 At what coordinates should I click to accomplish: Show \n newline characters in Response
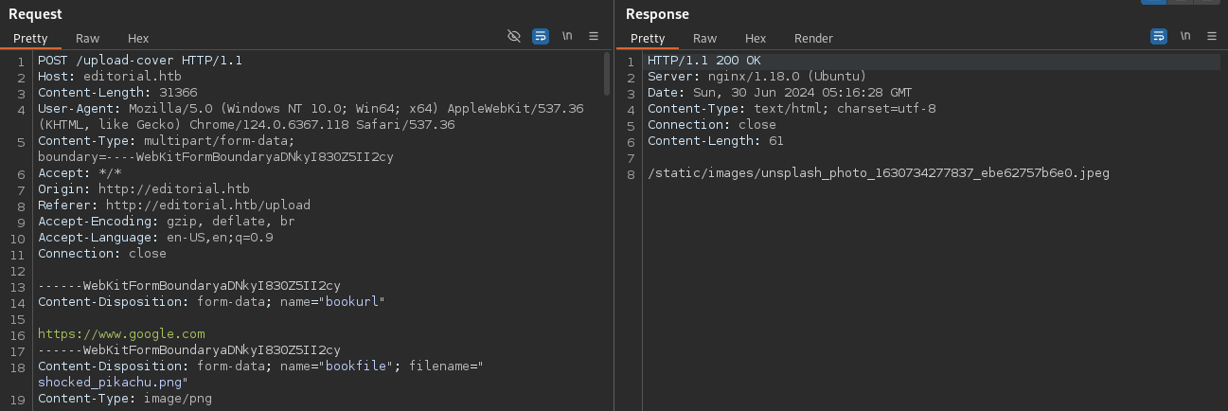(1185, 36)
